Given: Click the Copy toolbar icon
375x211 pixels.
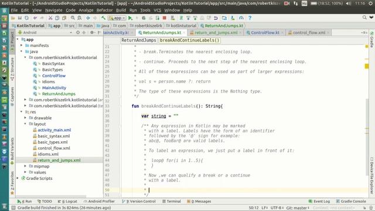Looking at the screenshot, I should coord(57,18).
